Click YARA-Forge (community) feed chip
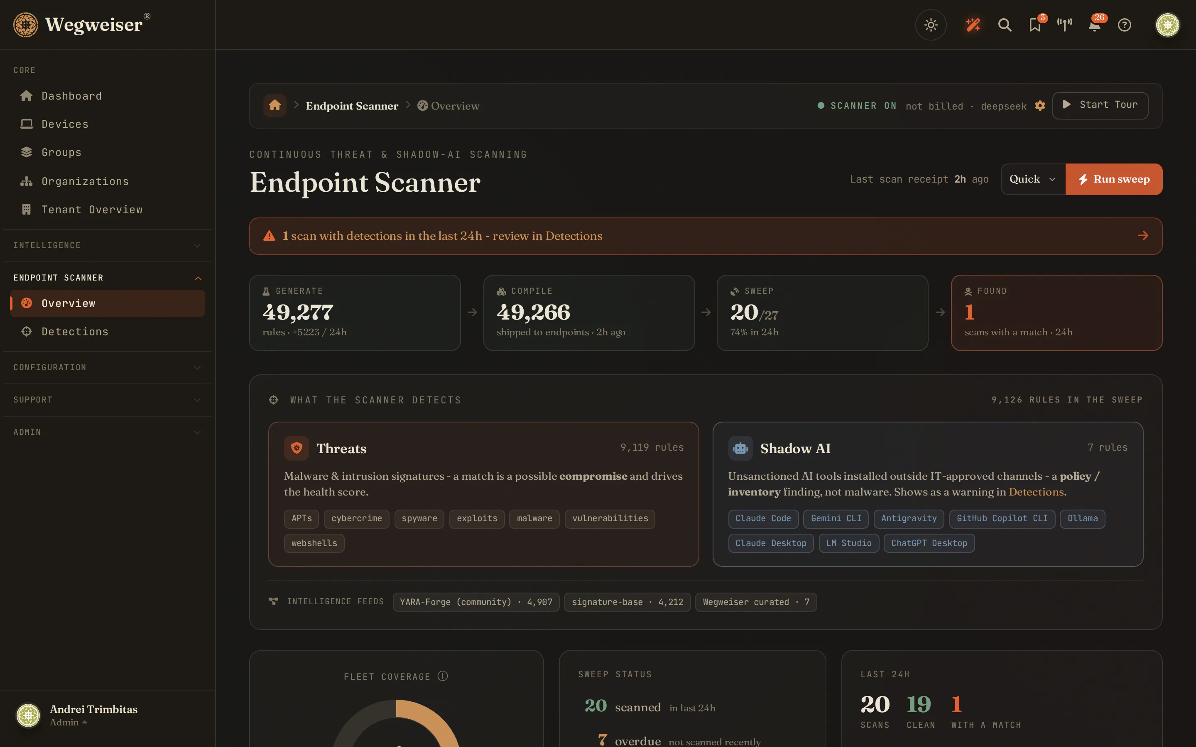The width and height of the screenshot is (1196, 747). tap(476, 602)
